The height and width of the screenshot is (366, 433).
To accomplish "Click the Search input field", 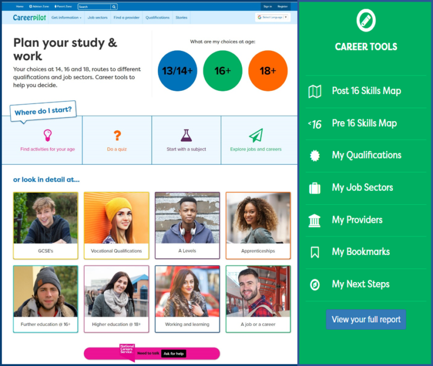I will pyautogui.click(x=94, y=6).
